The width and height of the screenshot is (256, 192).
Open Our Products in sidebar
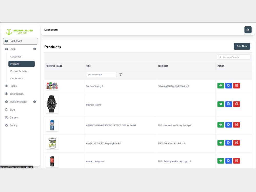pos(17,78)
